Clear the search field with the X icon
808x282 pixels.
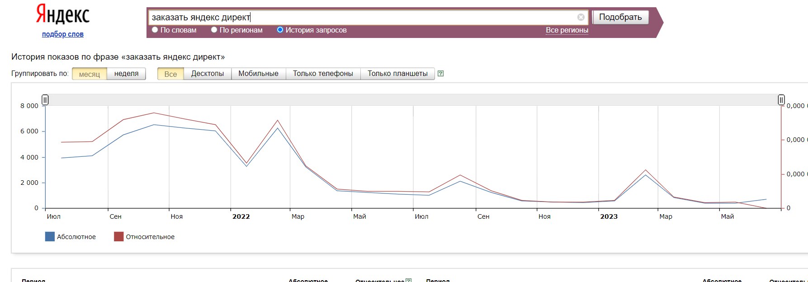(581, 17)
